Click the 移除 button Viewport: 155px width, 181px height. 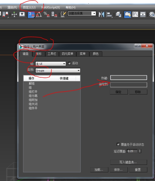point(138,92)
